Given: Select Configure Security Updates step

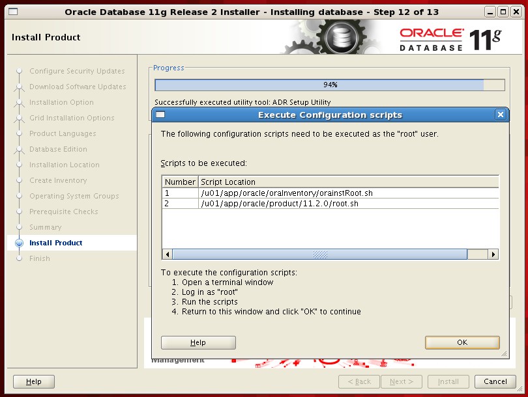Looking at the screenshot, I should click(x=77, y=71).
